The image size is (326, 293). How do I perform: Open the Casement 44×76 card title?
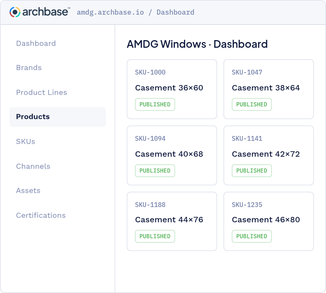pyautogui.click(x=169, y=220)
